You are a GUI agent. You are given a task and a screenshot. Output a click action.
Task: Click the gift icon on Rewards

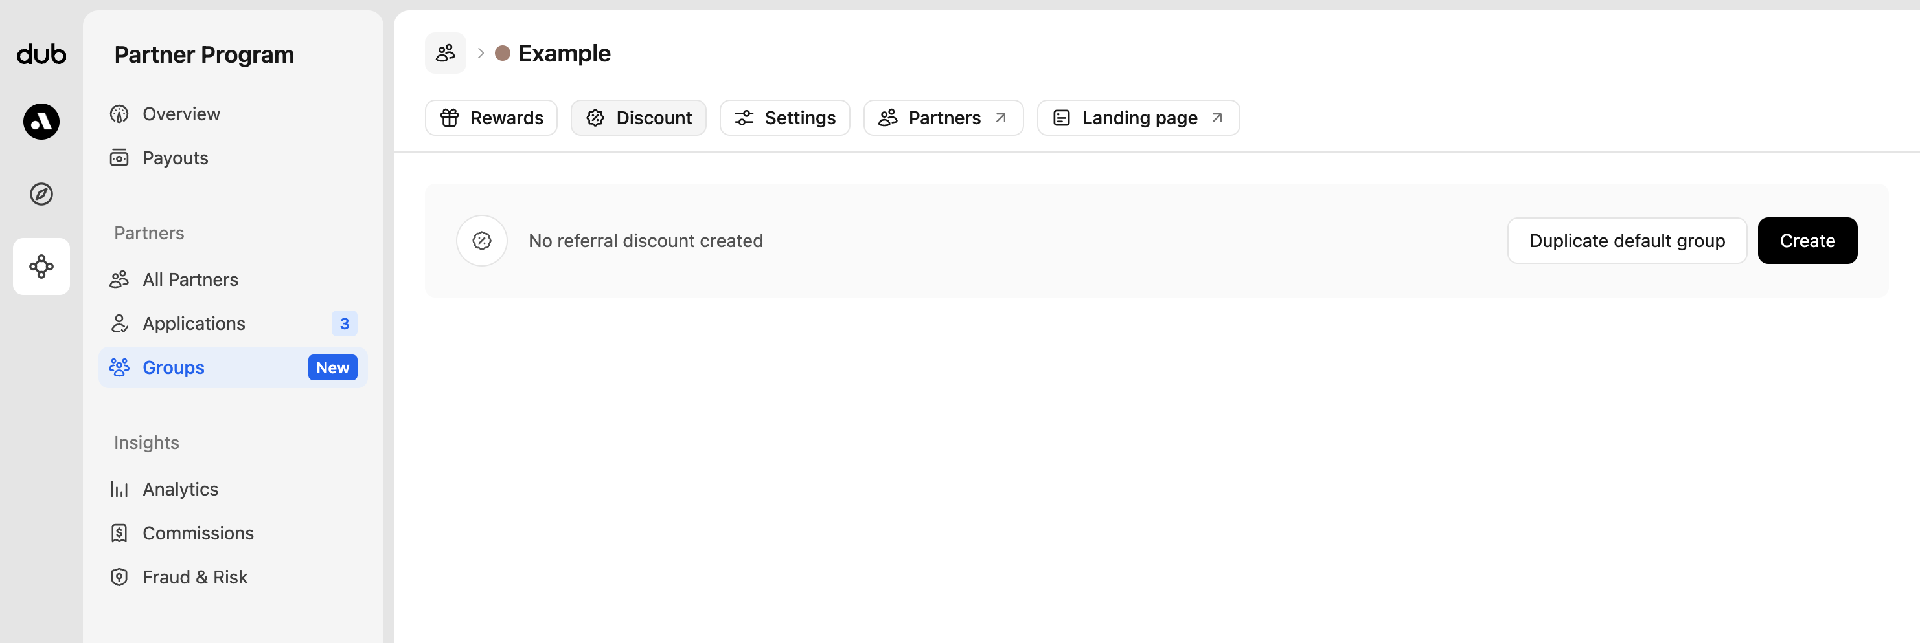(x=450, y=118)
